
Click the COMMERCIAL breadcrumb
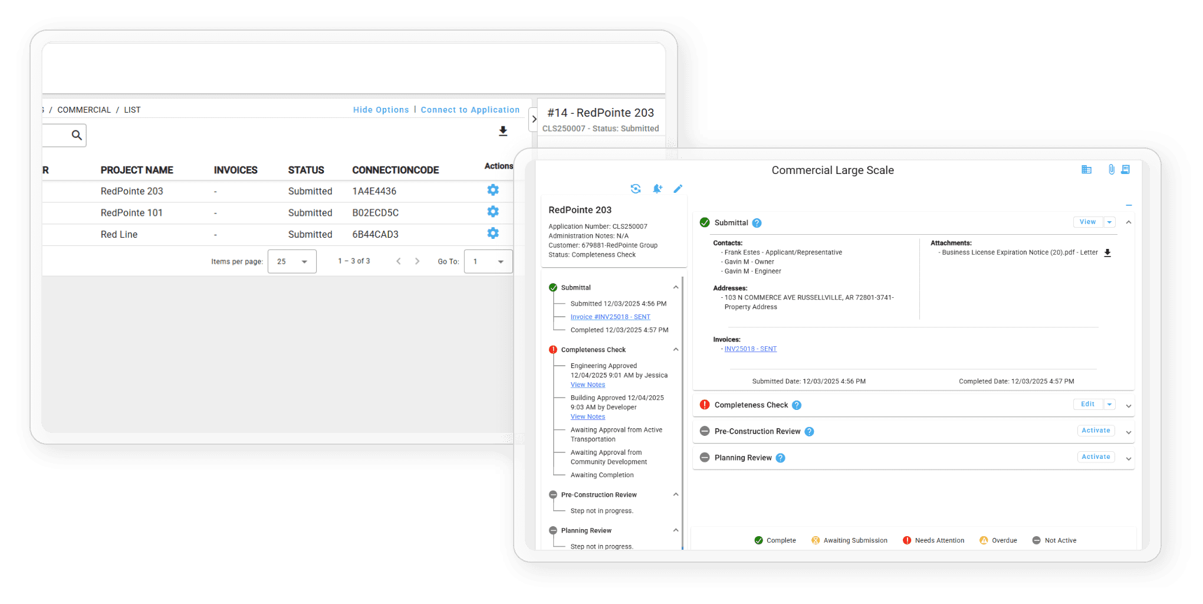84,110
